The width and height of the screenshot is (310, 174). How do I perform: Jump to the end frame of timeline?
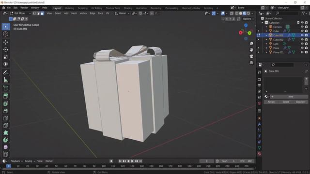coord(140,161)
